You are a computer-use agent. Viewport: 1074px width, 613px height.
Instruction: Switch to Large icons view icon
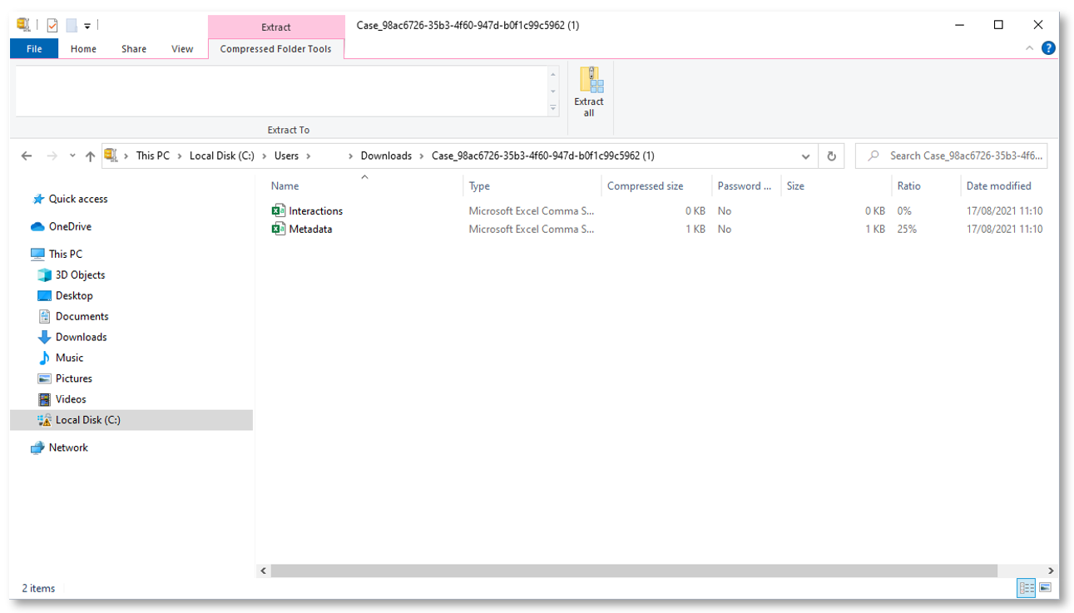click(1045, 588)
